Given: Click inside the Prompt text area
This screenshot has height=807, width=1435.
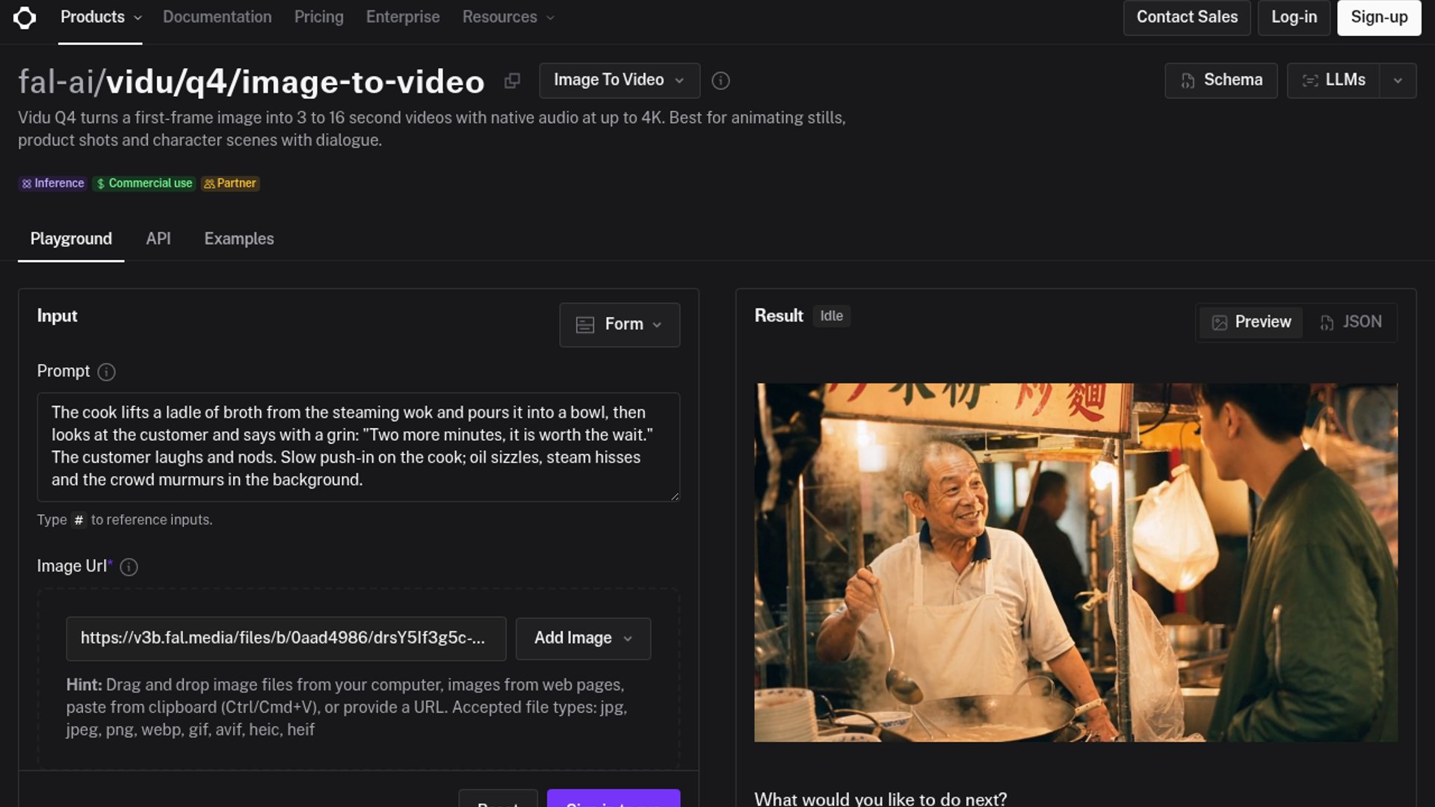Looking at the screenshot, I should click(359, 447).
